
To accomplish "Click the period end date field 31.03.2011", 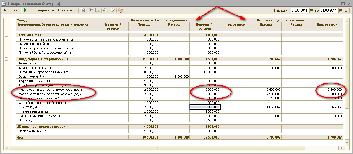I will (x=329, y=10).
